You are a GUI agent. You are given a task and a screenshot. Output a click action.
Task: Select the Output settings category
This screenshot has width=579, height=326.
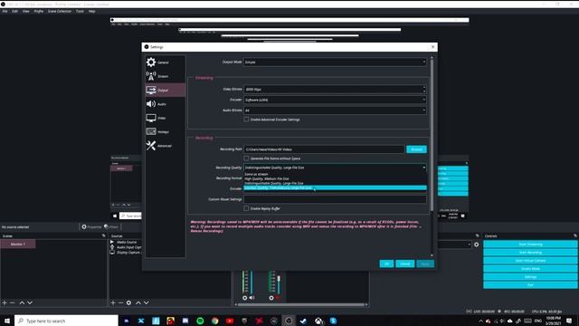tap(165, 91)
